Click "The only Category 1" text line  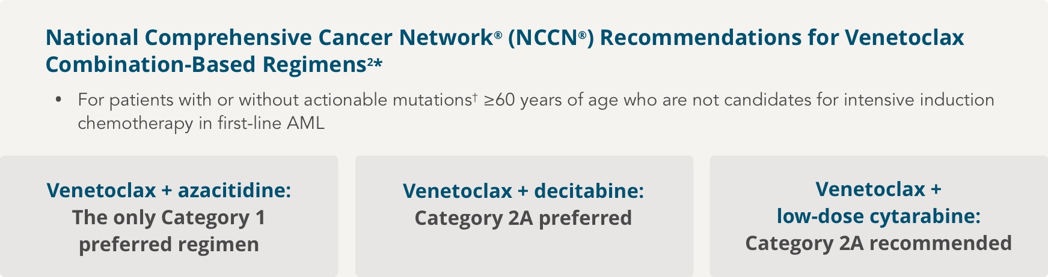[169, 218]
